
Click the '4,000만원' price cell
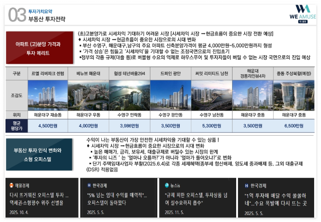89,126
